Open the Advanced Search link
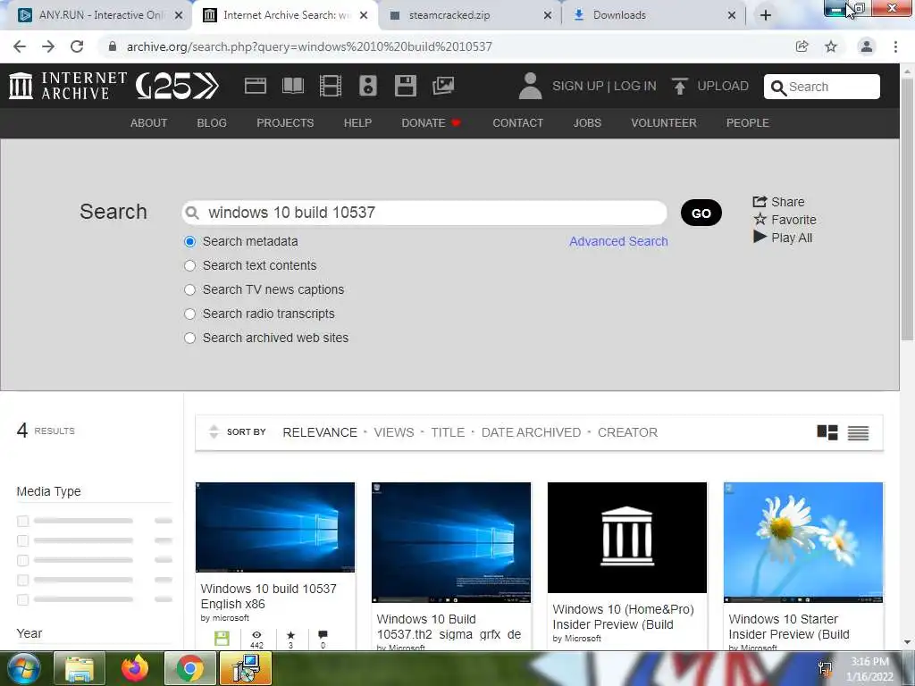 tap(618, 241)
